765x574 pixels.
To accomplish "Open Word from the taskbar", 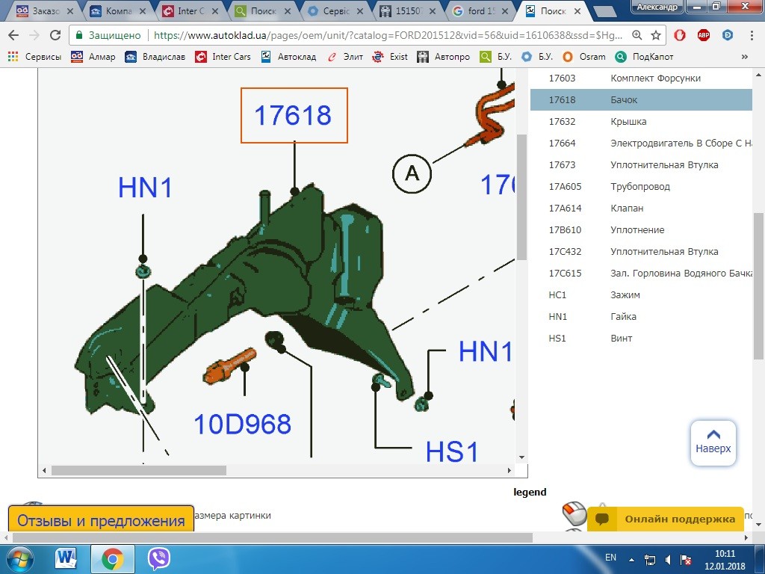I will click(66, 559).
